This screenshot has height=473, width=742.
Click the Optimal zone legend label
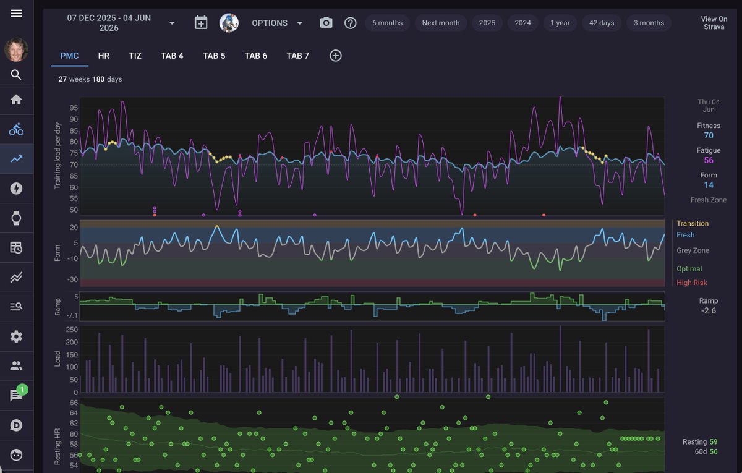click(689, 269)
